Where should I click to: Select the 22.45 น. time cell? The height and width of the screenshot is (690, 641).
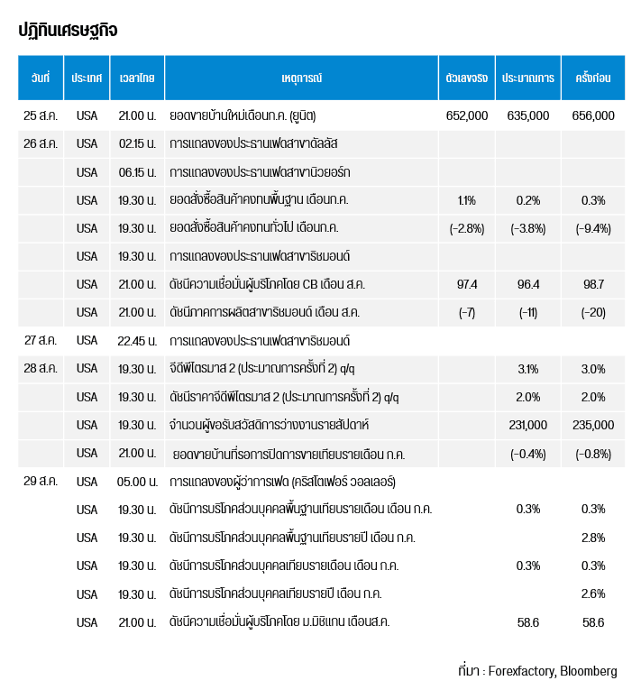(137, 341)
